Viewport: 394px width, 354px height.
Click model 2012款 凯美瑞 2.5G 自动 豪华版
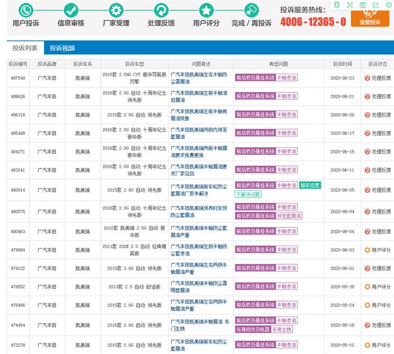(135, 232)
